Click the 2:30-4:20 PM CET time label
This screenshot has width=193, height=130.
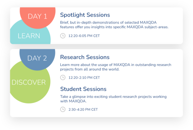click(x=83, y=109)
